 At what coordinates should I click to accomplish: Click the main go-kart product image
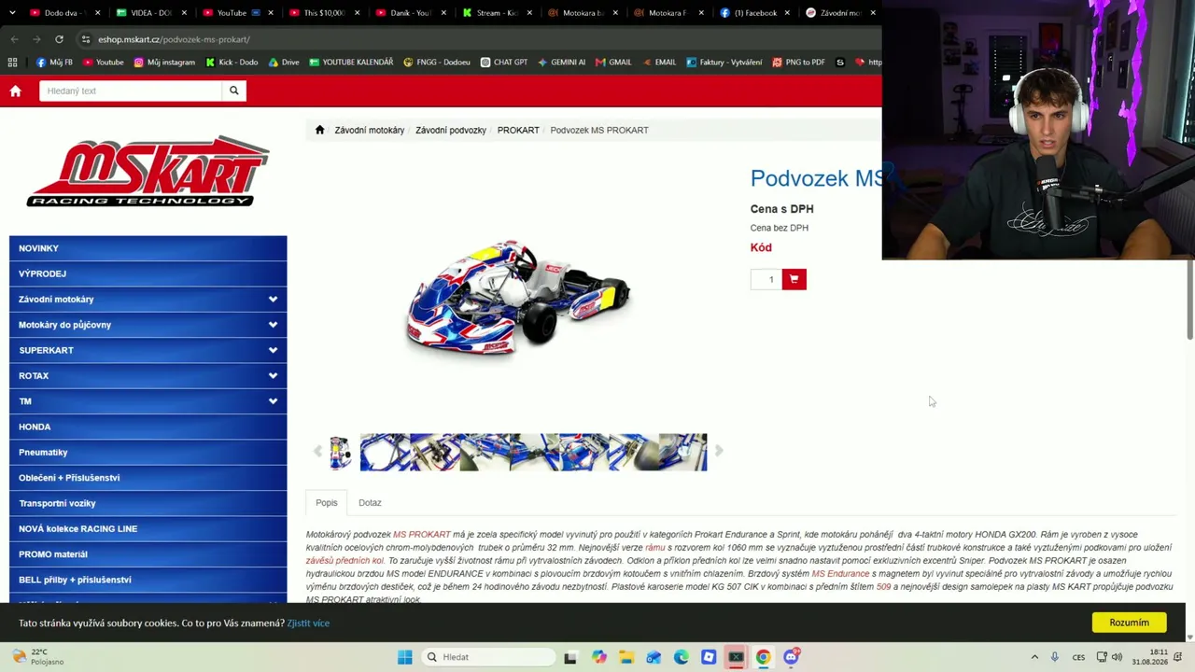pyautogui.click(x=518, y=297)
